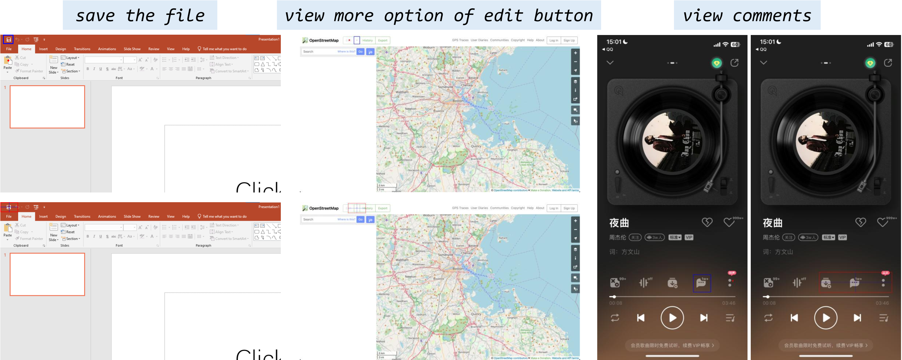Screen dimensions: 902x360
Task: Open the comments icon on the left phone screen
Action: 702,283
